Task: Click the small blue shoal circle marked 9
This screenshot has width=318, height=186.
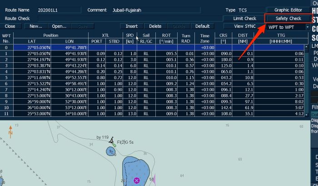Action: (x=111, y=151)
